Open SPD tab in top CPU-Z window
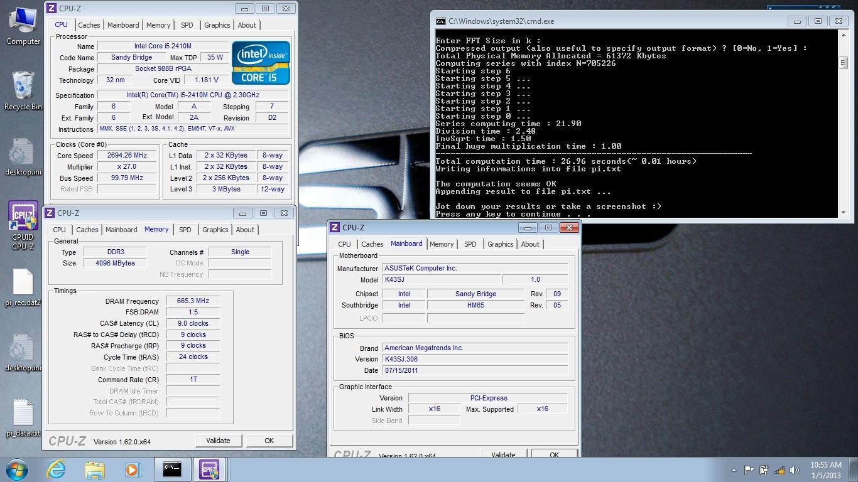Screen dimensions: 858x482 pos(187,25)
